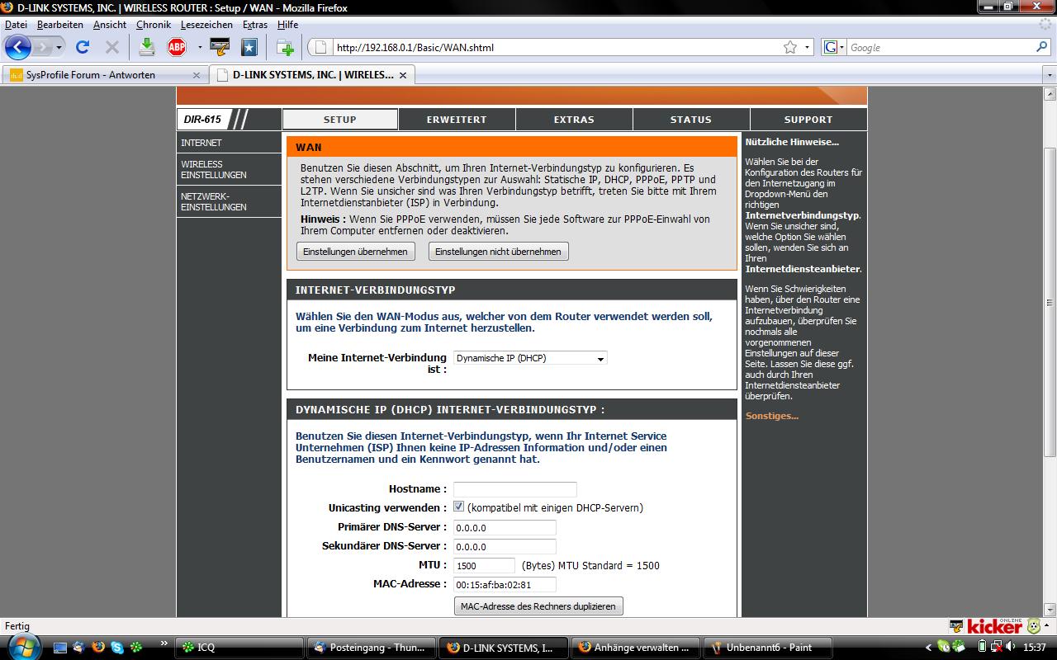The height and width of the screenshot is (660, 1057).
Task: Reload the page with the refresh icon
Action: click(x=82, y=47)
